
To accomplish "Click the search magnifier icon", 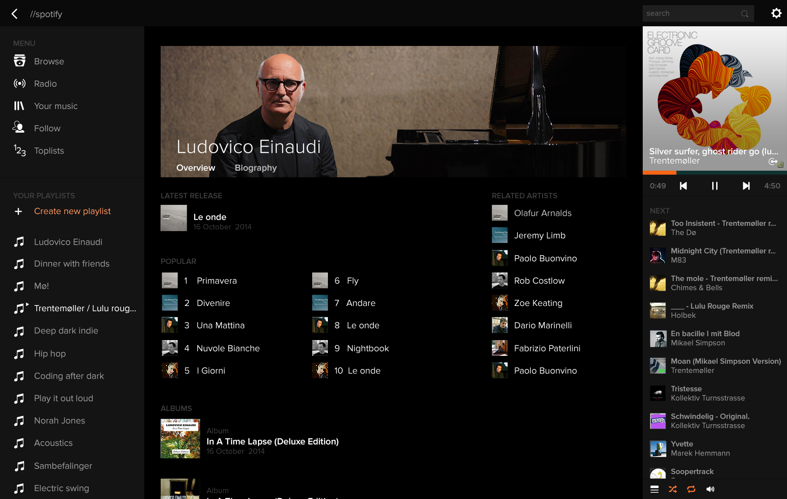I will pos(745,14).
